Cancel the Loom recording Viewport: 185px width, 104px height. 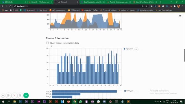14,95
